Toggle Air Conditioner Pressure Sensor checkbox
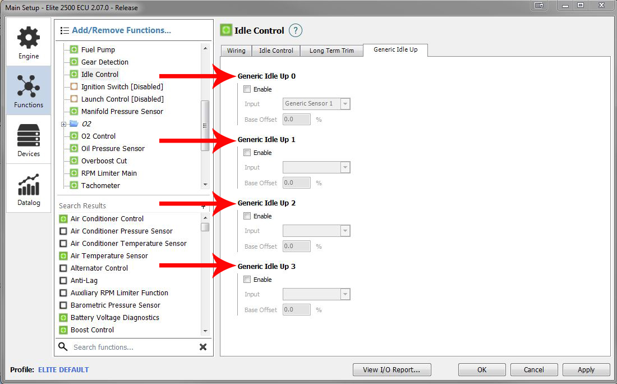 [x=63, y=231]
